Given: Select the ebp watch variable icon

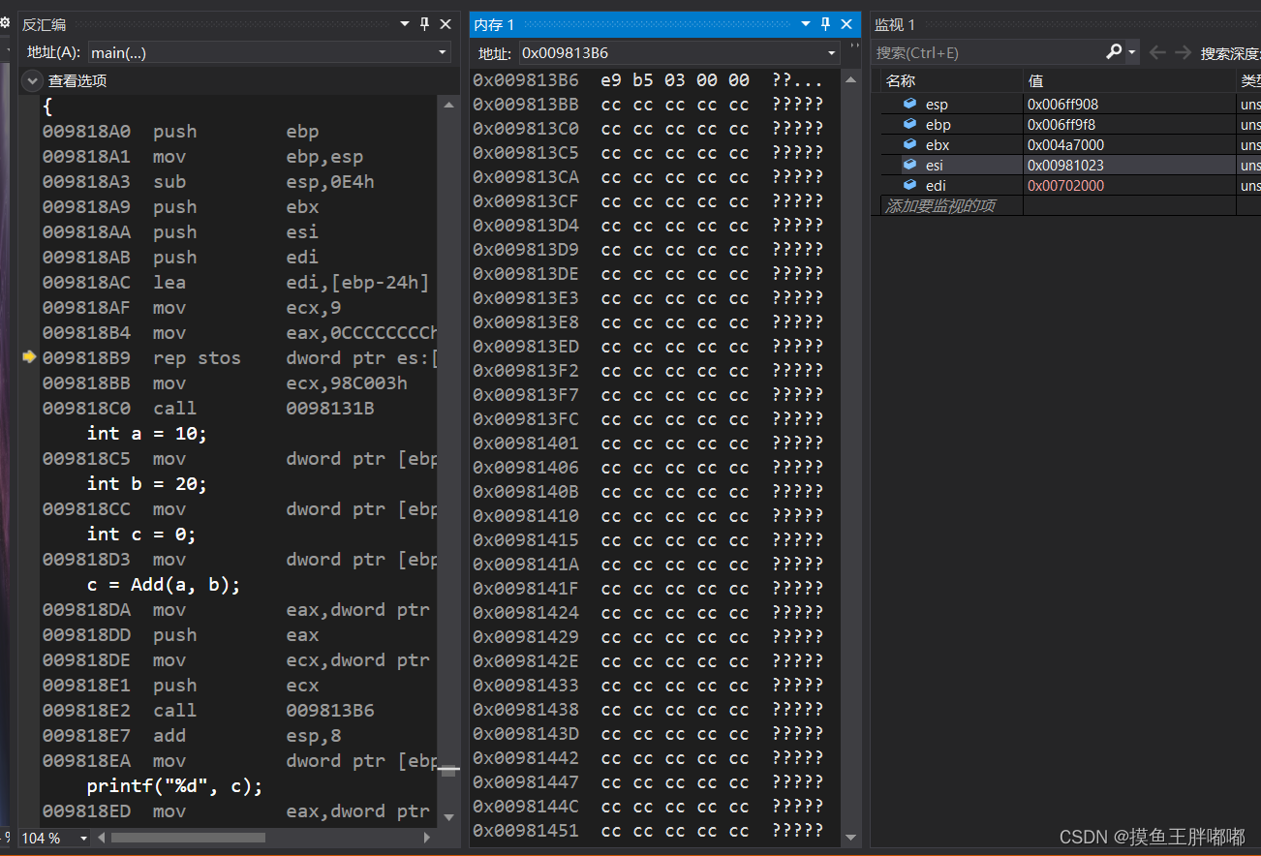Looking at the screenshot, I should [909, 124].
